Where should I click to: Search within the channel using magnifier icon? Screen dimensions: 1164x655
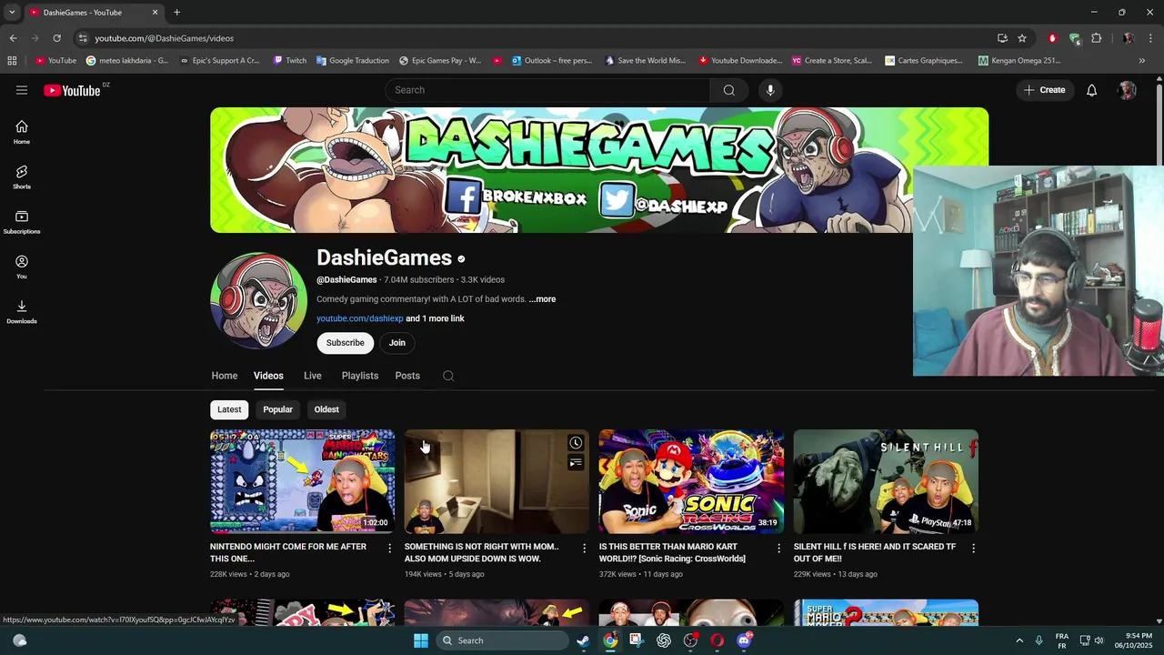448,376
